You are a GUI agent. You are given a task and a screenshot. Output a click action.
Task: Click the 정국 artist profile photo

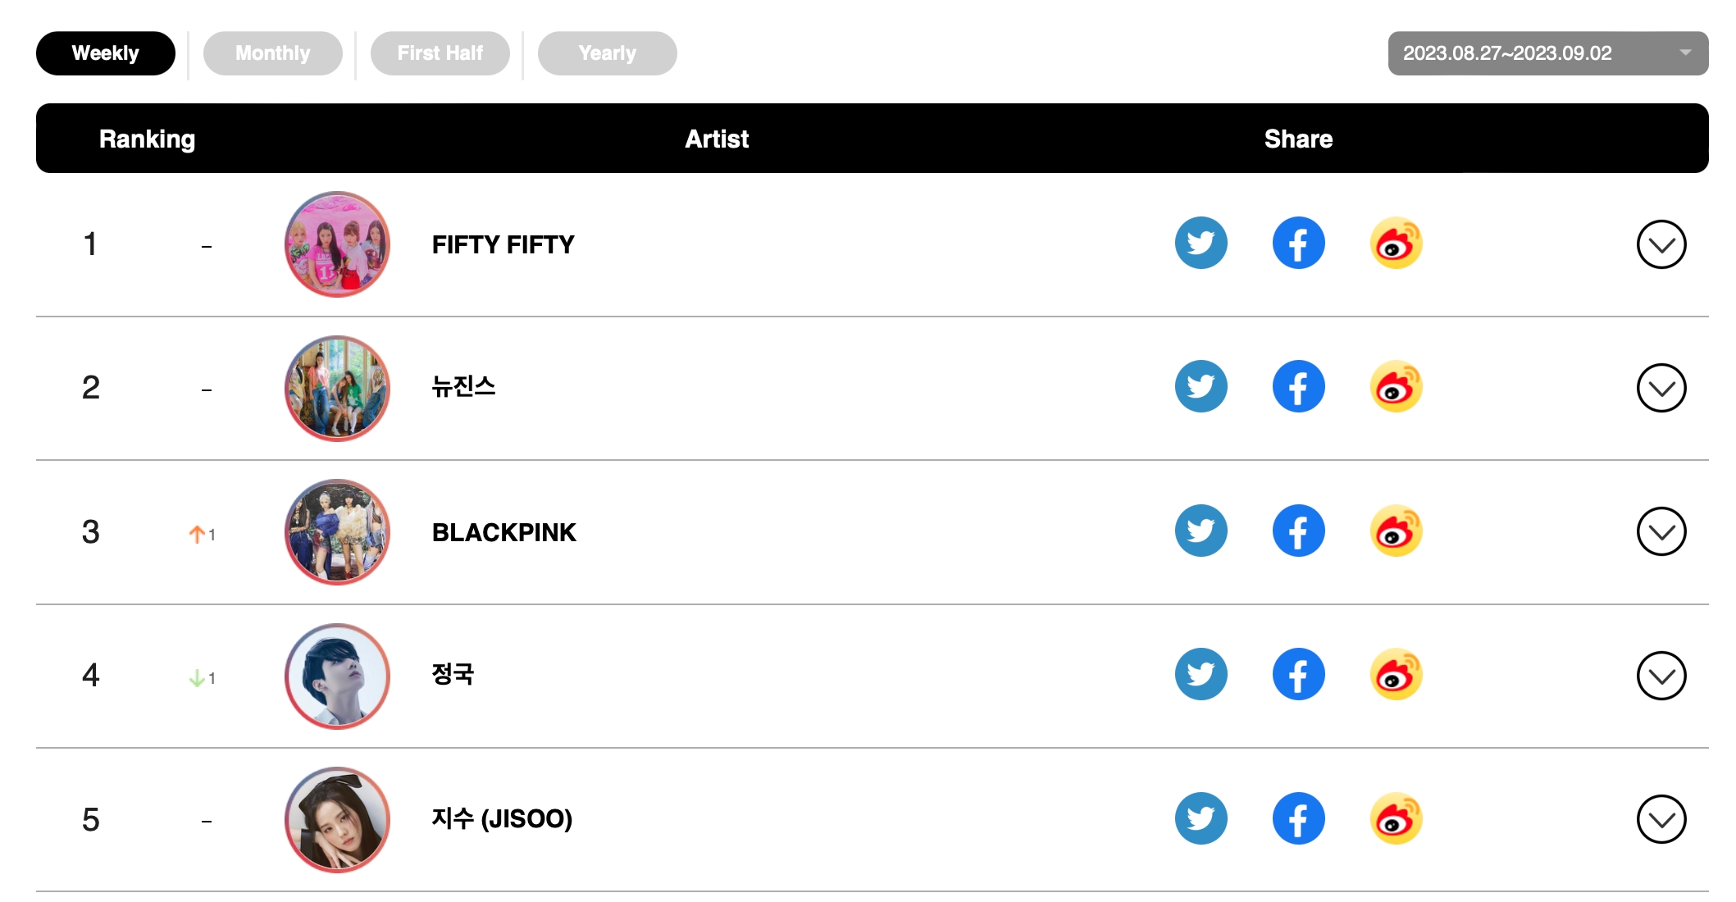(x=337, y=676)
